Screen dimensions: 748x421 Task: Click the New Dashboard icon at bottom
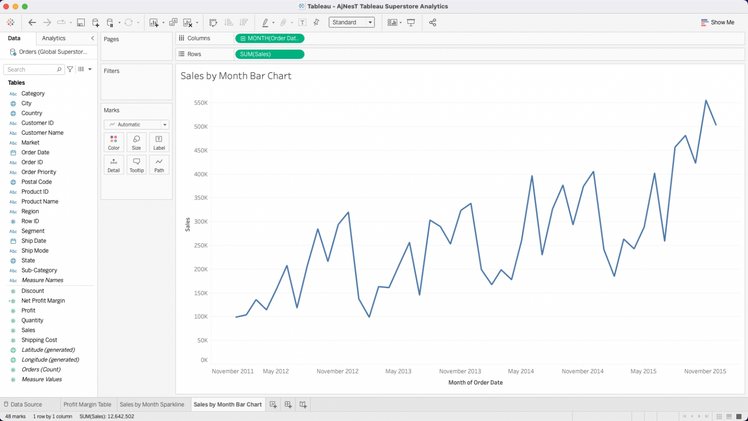(x=288, y=404)
